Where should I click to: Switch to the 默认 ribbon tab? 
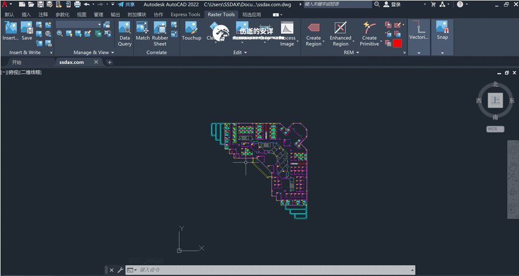pyautogui.click(x=9, y=14)
